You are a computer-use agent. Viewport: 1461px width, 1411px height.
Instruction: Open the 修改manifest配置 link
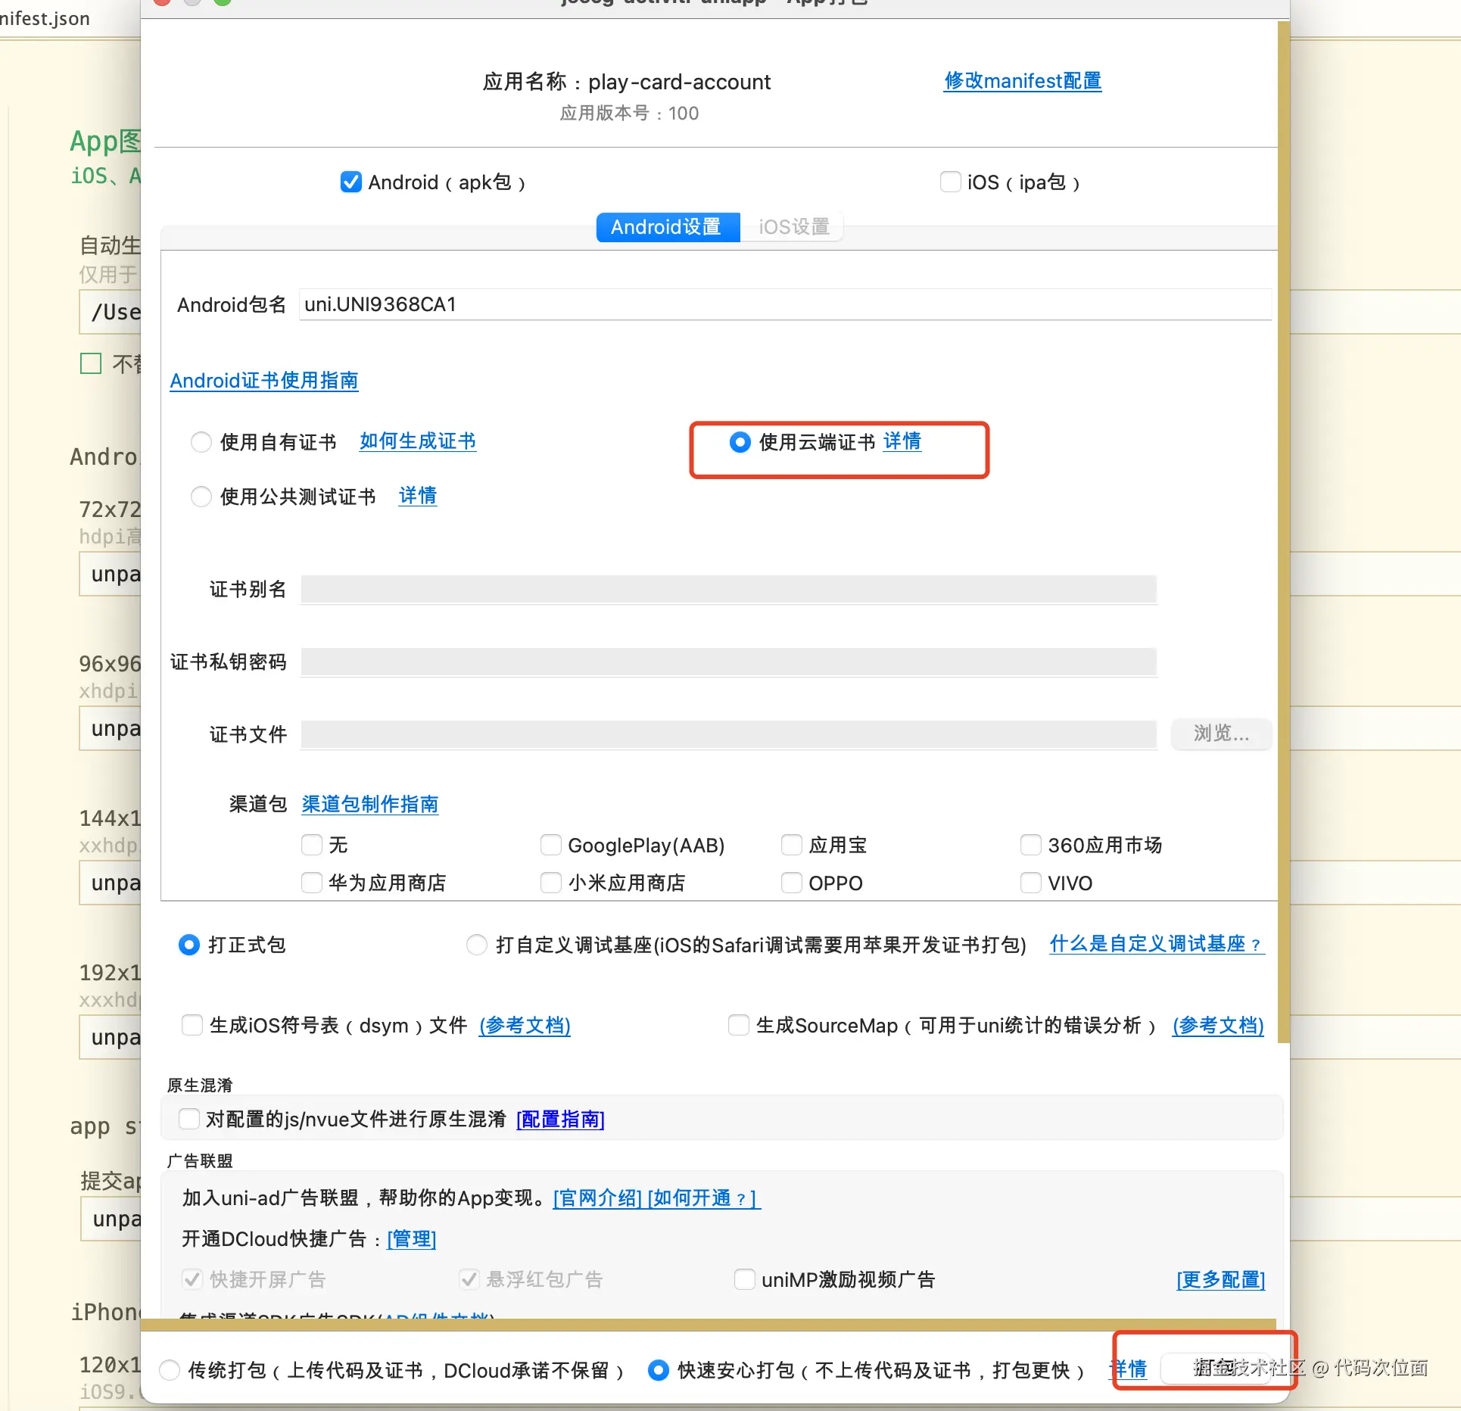pos(1022,81)
